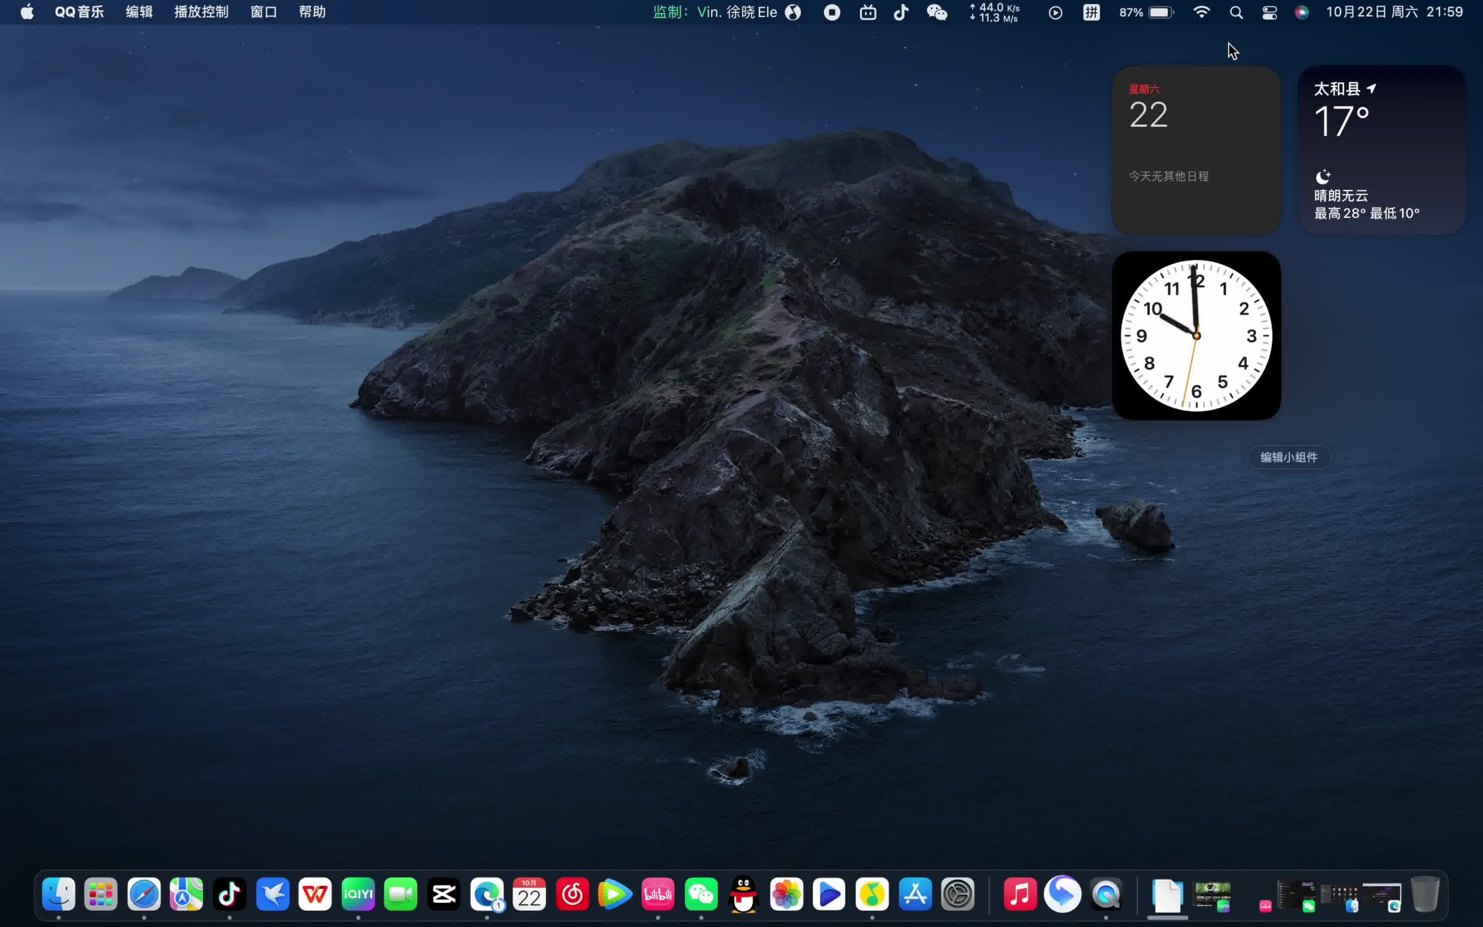Click the lyrics text in menu bar
Screen dimensions: 1483x927
click(x=714, y=12)
